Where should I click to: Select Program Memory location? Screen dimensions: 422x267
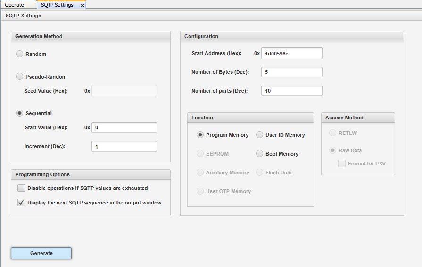(200, 135)
